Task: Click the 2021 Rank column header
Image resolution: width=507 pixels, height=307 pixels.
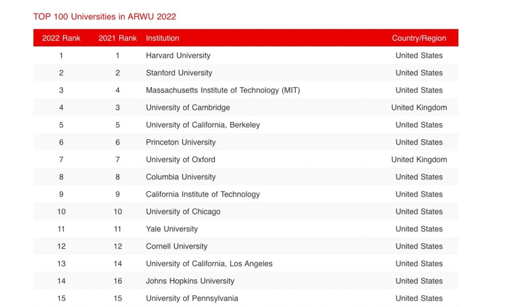Action: tap(118, 38)
